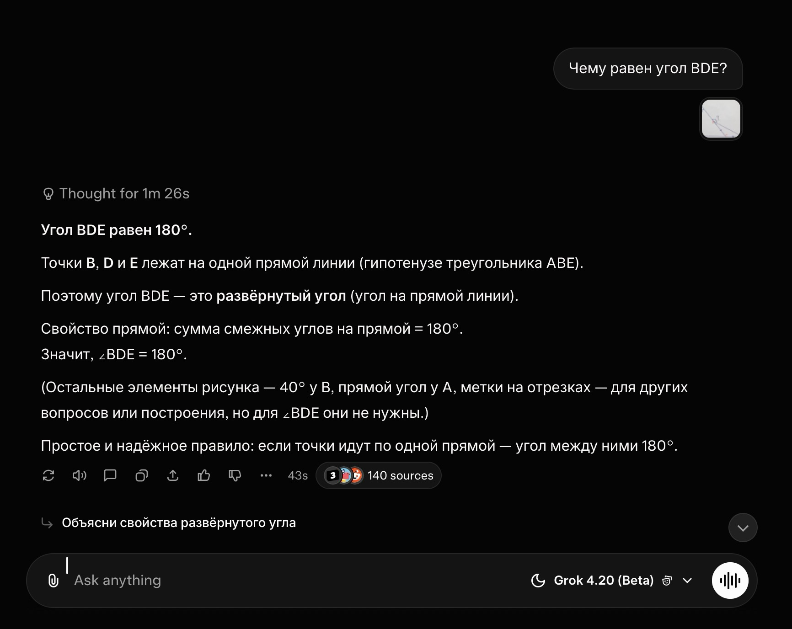The image size is (792, 629).
Task: Open the Grok 4.20 (Beta) model selector
Action: point(611,581)
